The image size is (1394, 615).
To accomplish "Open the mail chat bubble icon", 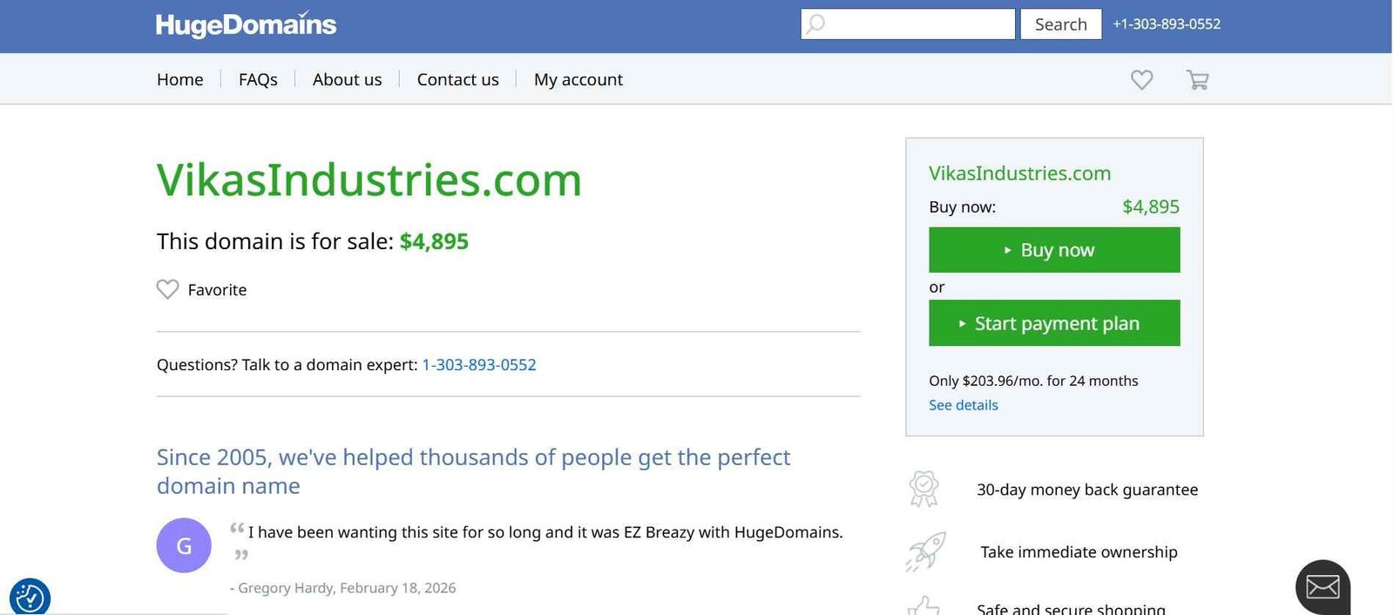I will 1323,587.
